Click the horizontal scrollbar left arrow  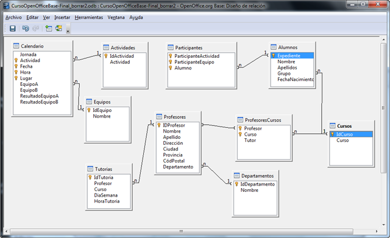(7, 231)
